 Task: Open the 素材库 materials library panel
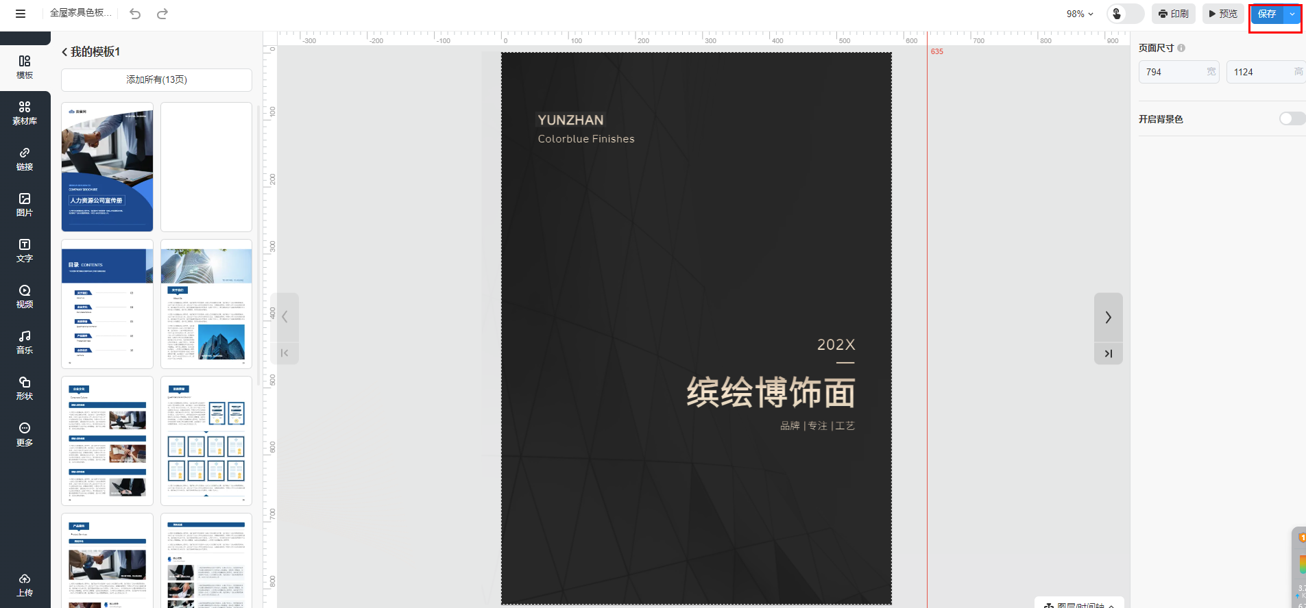(x=25, y=113)
